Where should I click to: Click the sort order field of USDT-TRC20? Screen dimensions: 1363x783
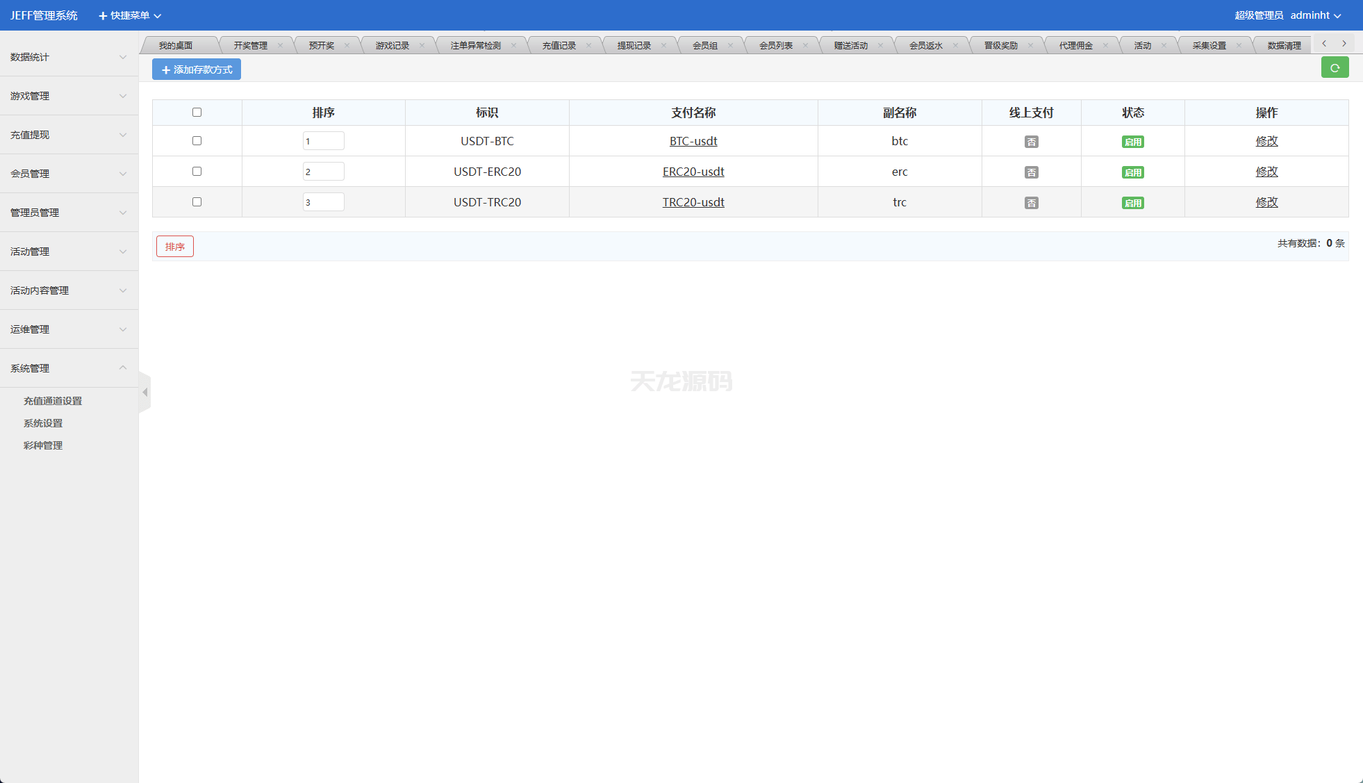(323, 202)
